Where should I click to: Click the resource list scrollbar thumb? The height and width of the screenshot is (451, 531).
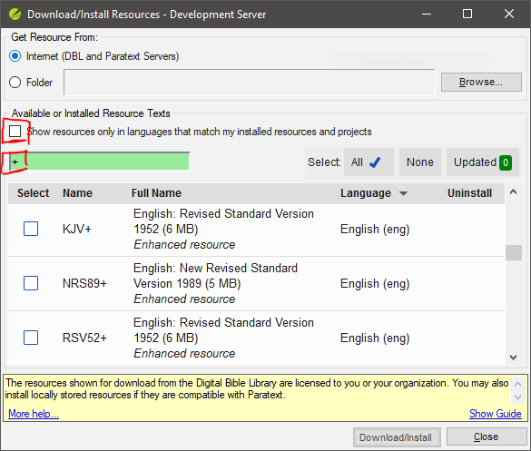click(x=514, y=252)
